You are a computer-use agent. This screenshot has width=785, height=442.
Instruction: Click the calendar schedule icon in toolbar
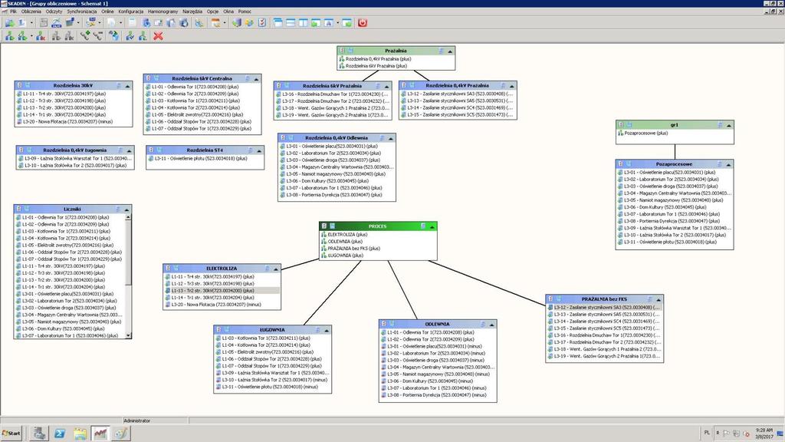click(x=215, y=22)
